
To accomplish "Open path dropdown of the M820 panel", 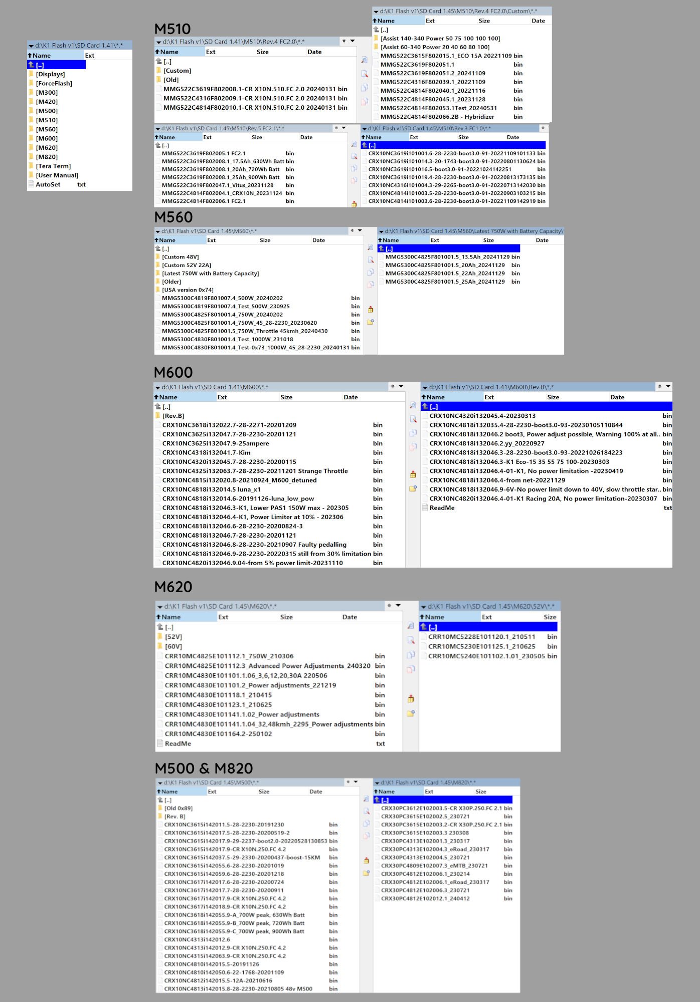I will click(377, 783).
